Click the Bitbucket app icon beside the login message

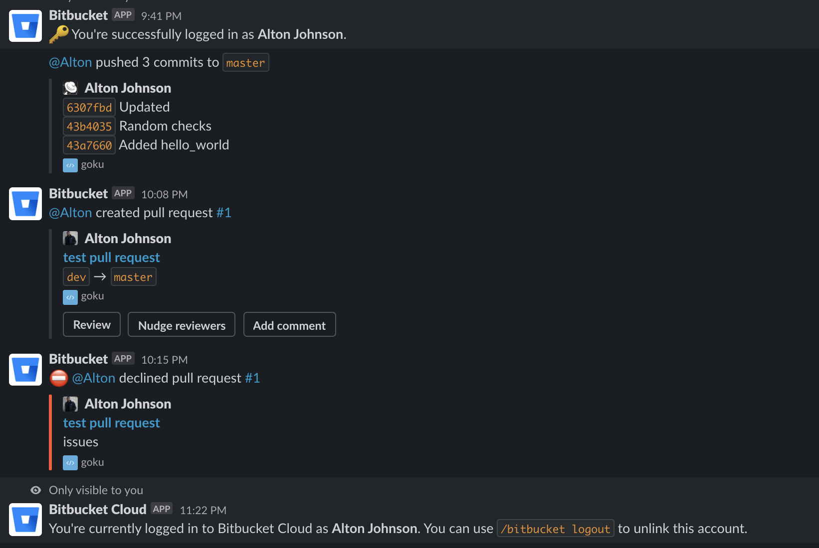tap(25, 26)
